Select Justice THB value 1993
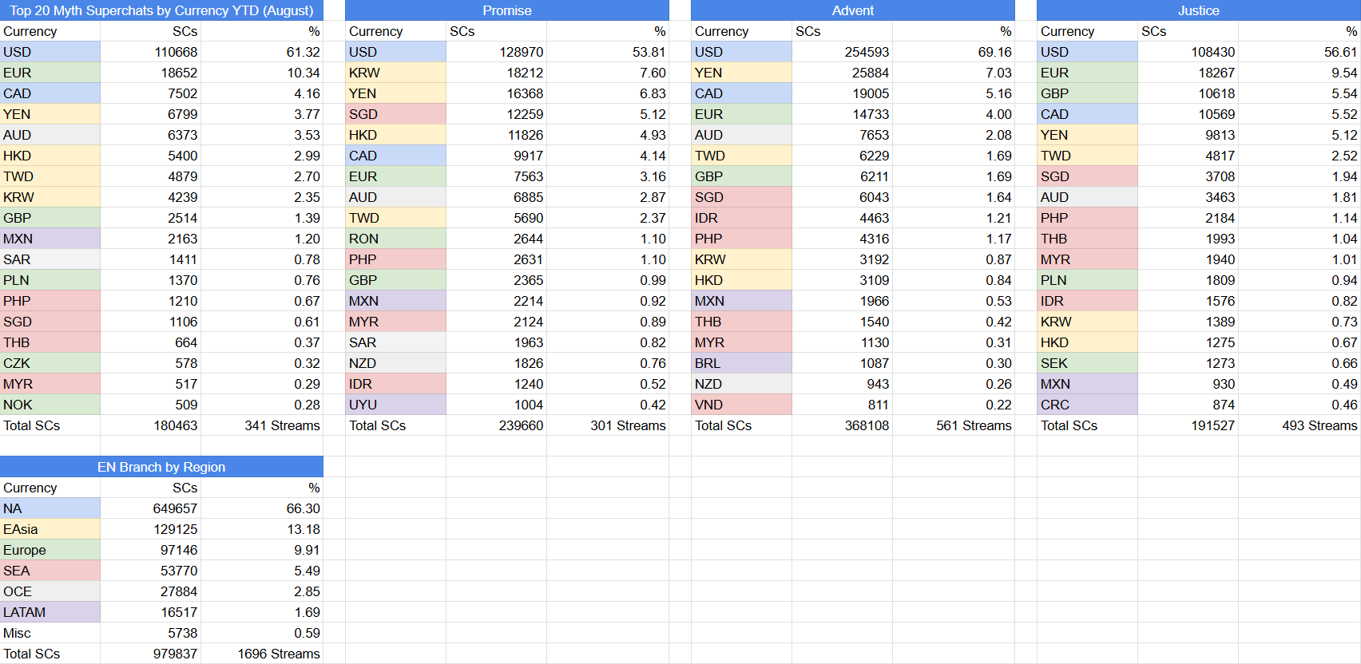The width and height of the screenshot is (1361, 664). (1188, 239)
